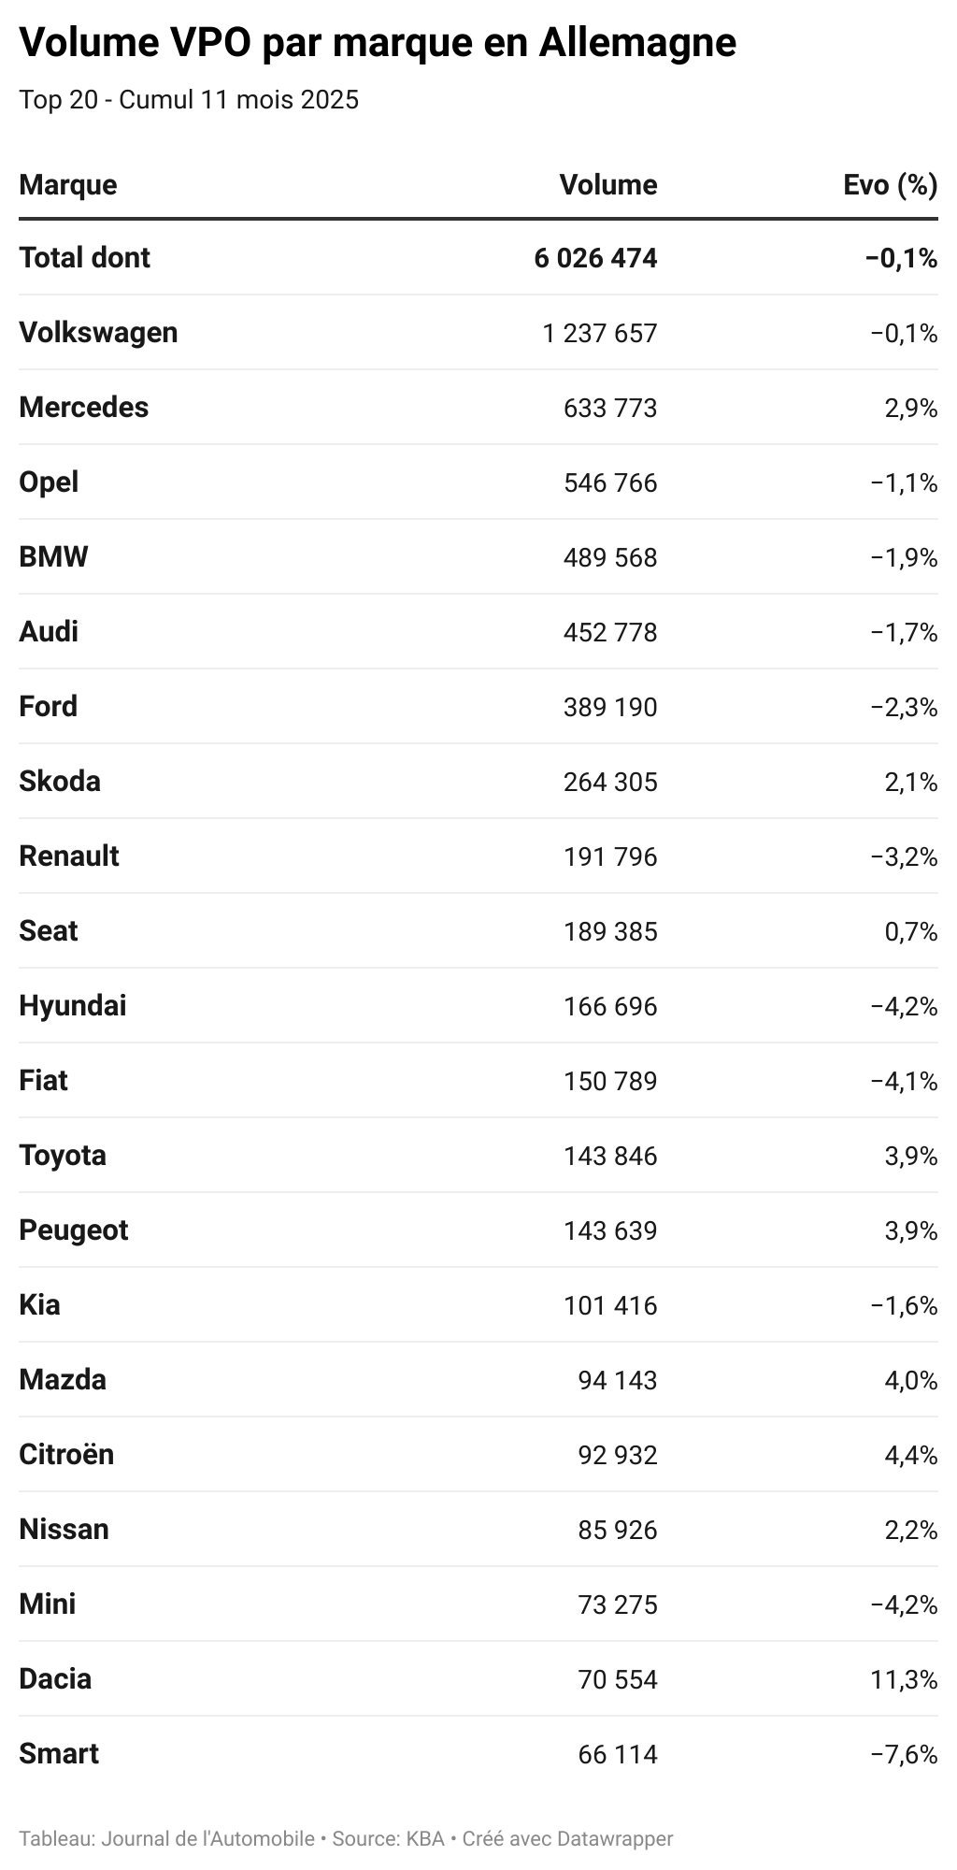Click the Citroën row label

point(66,1455)
